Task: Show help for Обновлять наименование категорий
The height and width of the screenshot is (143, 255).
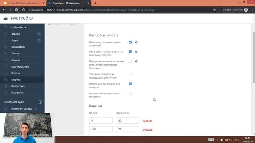Action: 136,43
